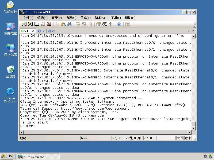Click the SecureFX toolbar icon
This screenshot has height=160, width=214.
click(x=127, y=24)
